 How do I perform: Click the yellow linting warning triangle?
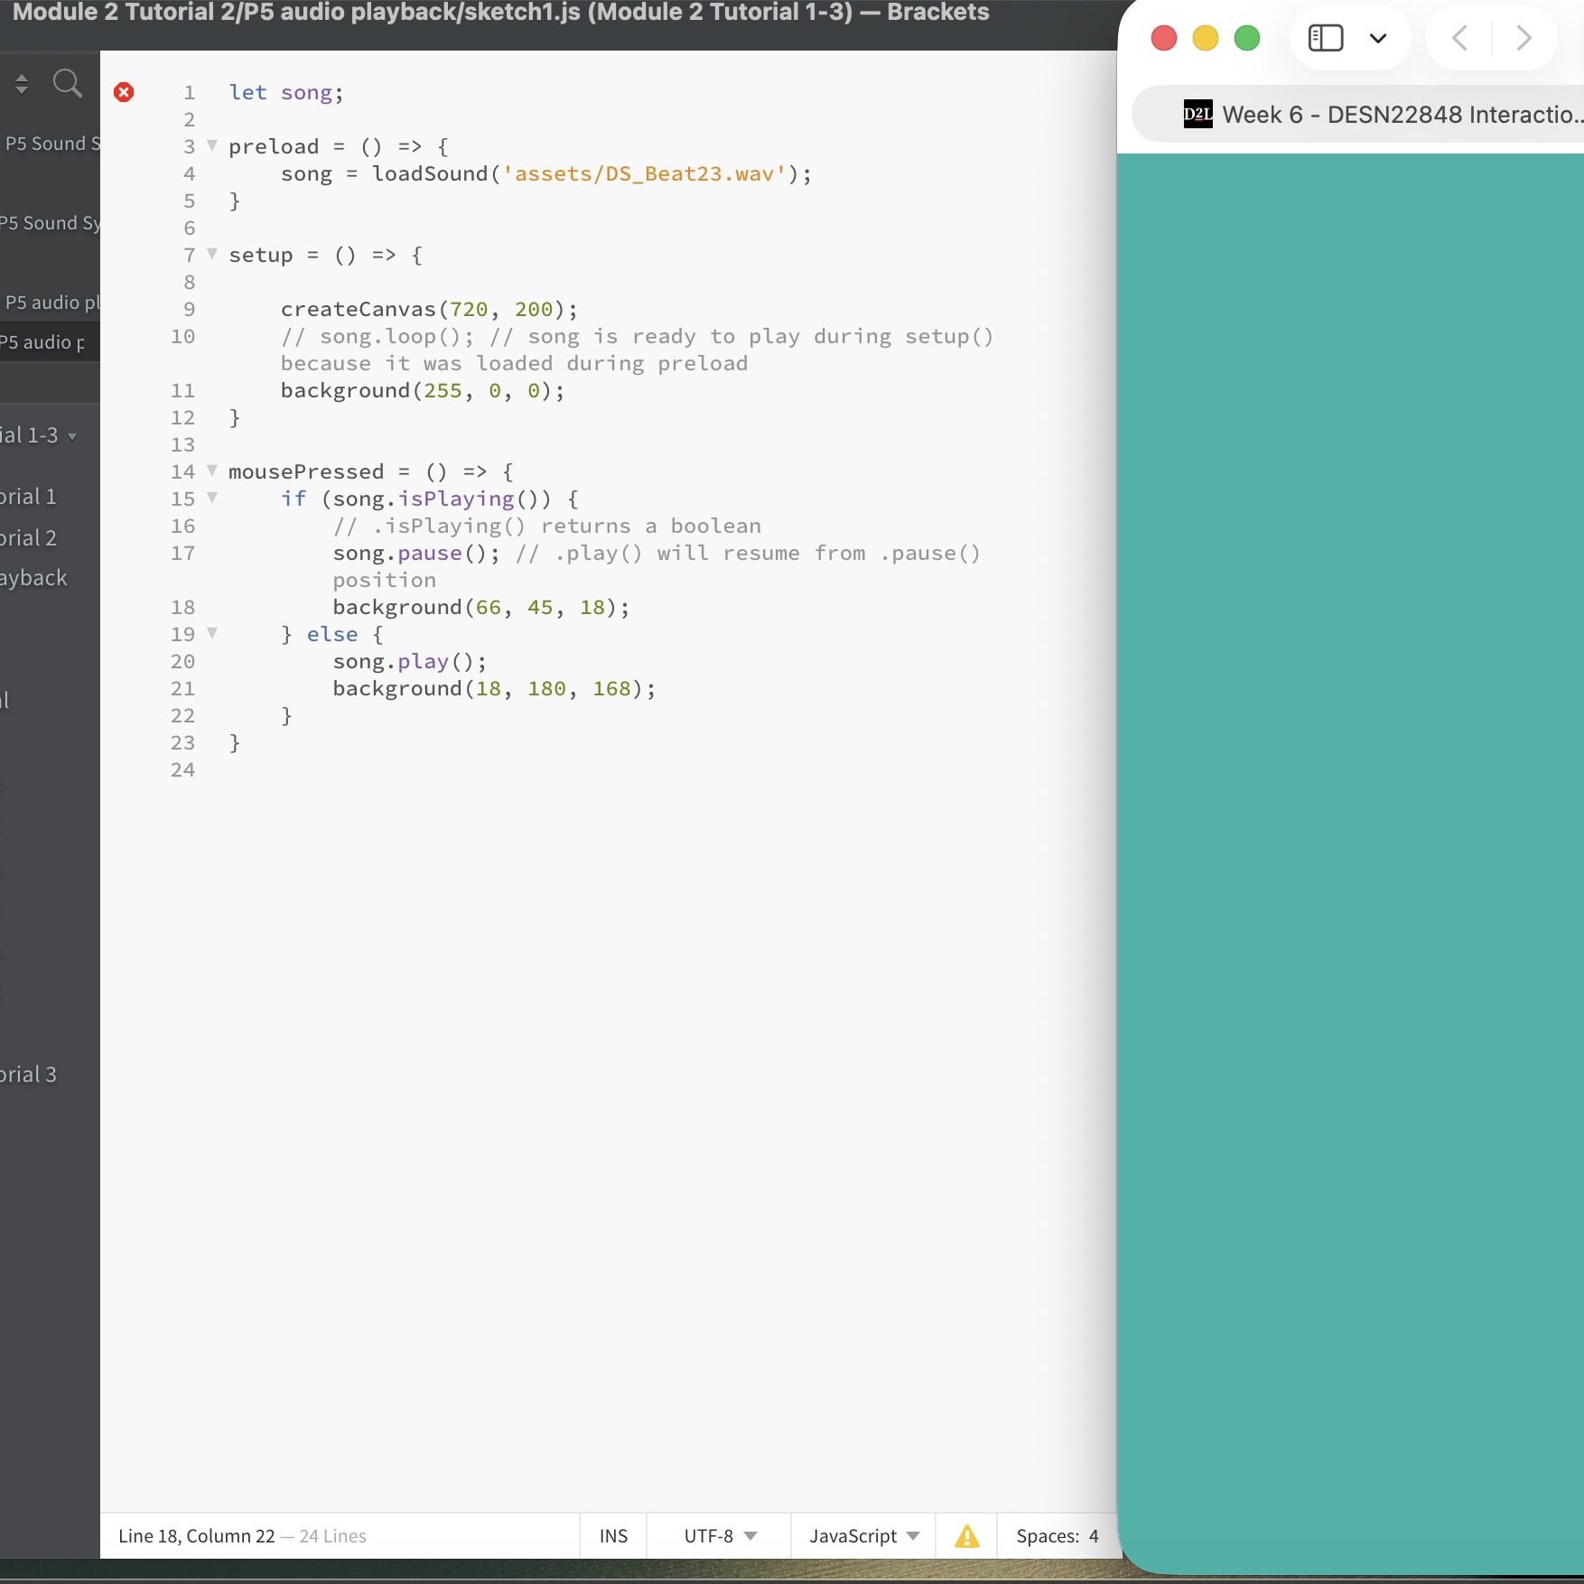966,1536
